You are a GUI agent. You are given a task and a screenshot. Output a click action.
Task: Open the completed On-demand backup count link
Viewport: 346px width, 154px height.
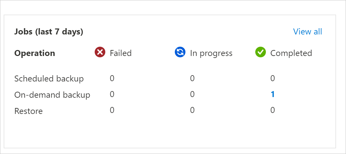click(x=272, y=94)
